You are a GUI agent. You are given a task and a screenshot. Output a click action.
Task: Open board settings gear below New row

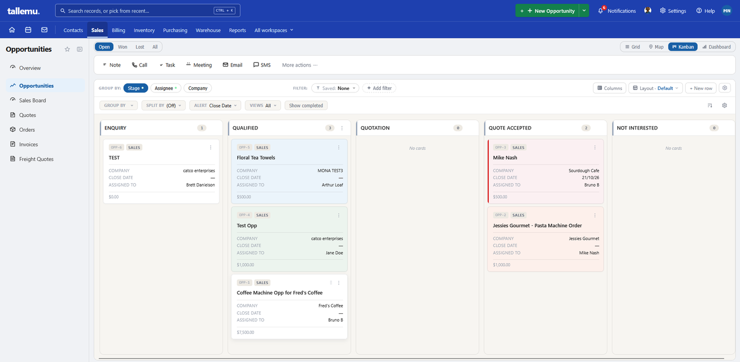click(725, 105)
